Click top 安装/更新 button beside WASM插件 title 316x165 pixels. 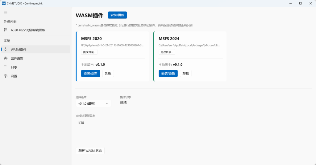[x=117, y=15]
